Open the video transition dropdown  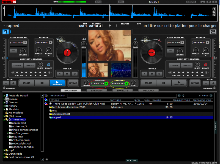pyautogui.click(x=106, y=84)
